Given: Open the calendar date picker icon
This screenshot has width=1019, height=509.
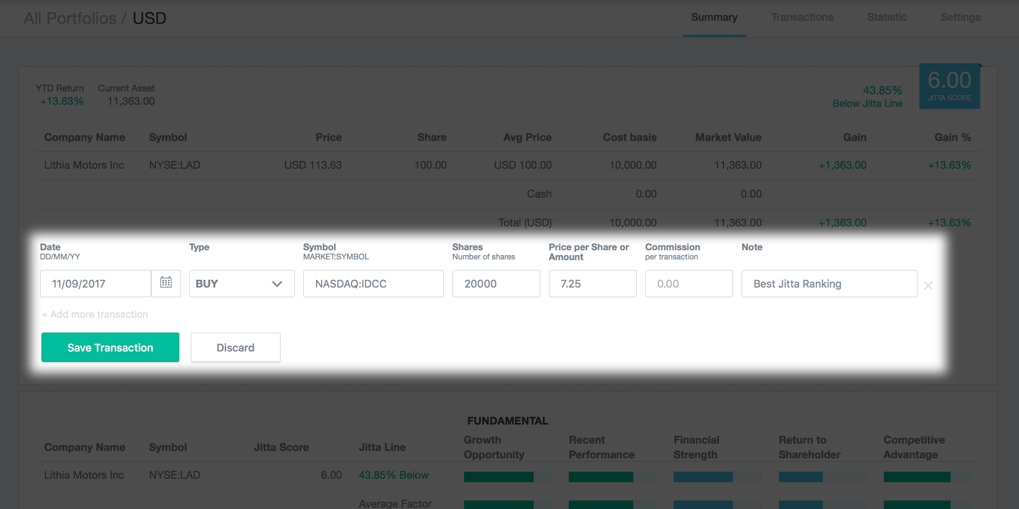Looking at the screenshot, I should [166, 283].
